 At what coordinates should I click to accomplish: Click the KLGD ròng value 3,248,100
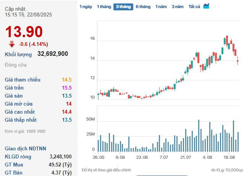click(x=60, y=156)
